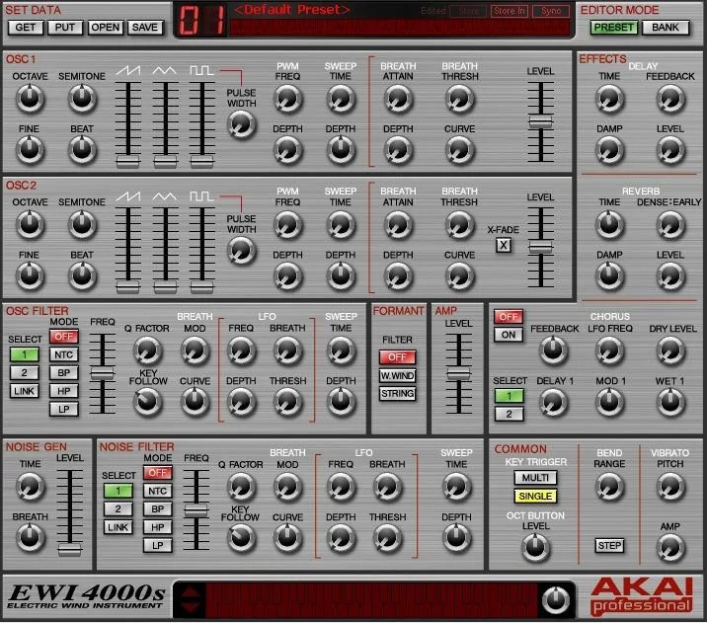The image size is (707, 623).
Task: Set OSC Filter mode to NTC
Action: [64, 354]
